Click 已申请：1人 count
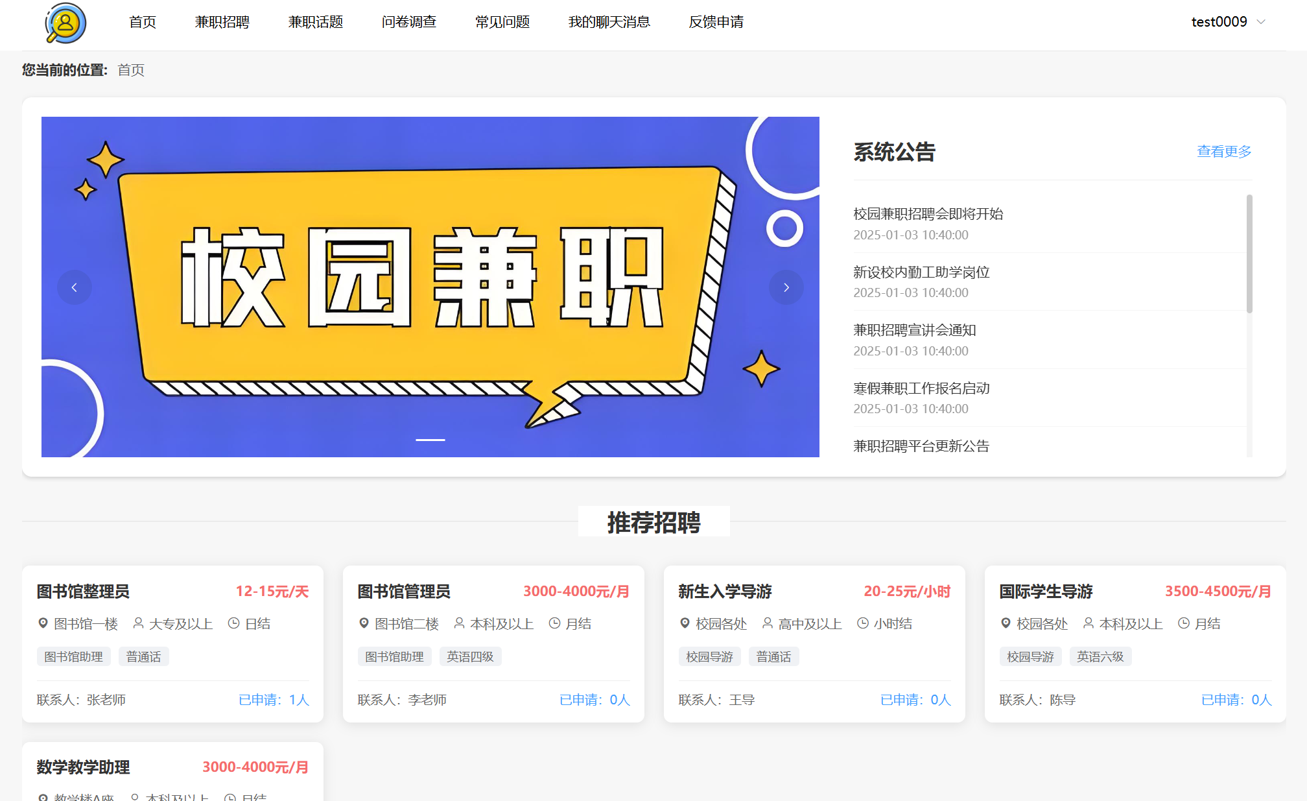Image resolution: width=1307 pixels, height=801 pixels. pos(274,700)
